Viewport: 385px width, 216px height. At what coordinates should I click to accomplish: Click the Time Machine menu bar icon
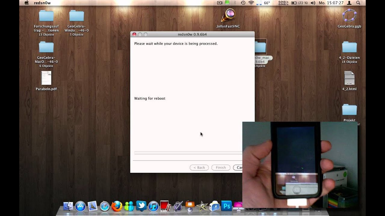tap(243, 3)
